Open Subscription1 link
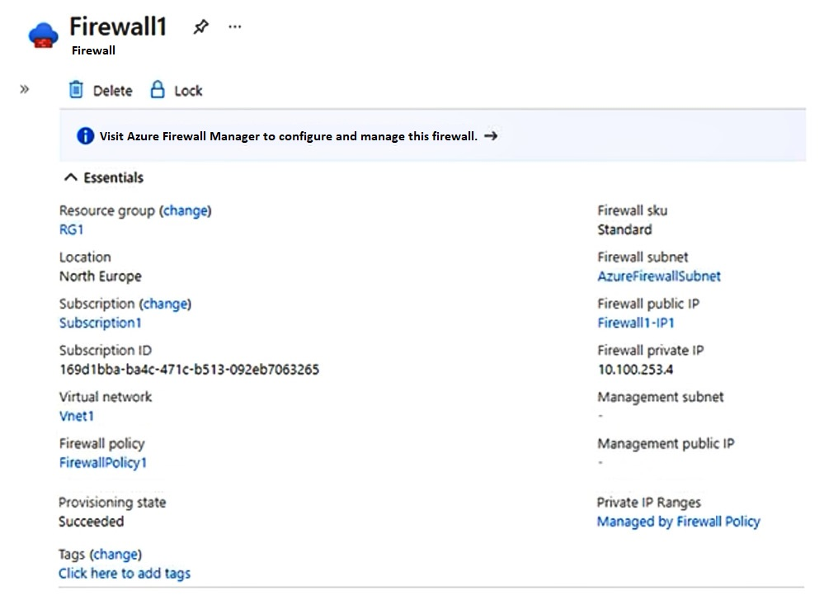The width and height of the screenshot is (824, 600). pos(100,323)
